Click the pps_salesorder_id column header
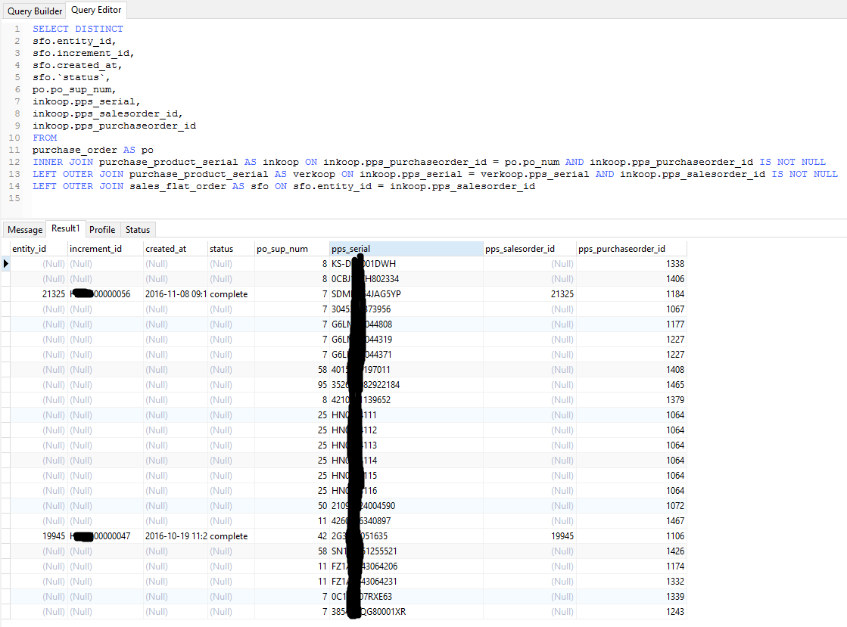 pos(520,249)
